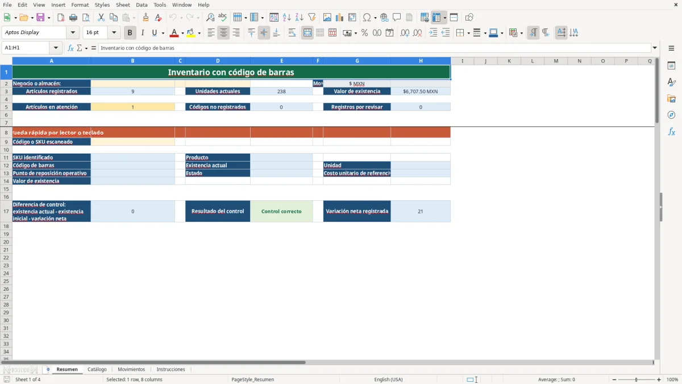Click row header 17

click(6, 211)
